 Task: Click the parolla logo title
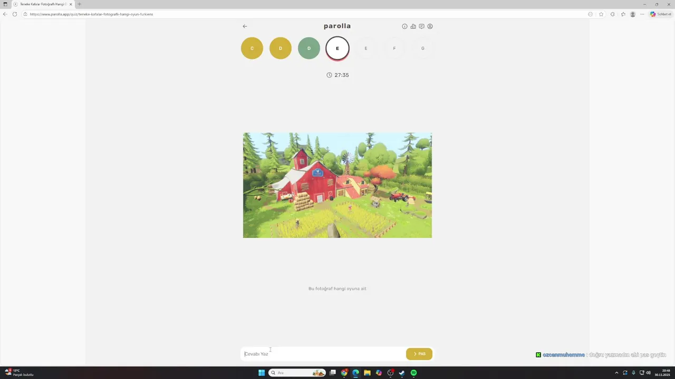(x=337, y=26)
